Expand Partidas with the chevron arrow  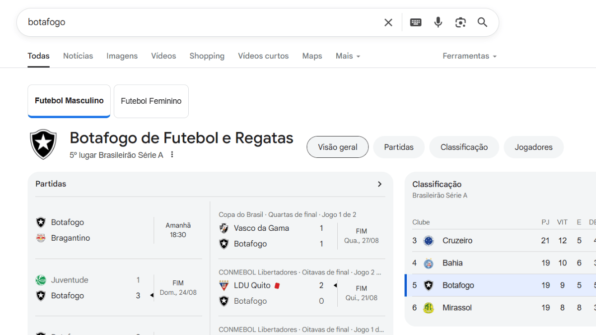[x=379, y=184]
